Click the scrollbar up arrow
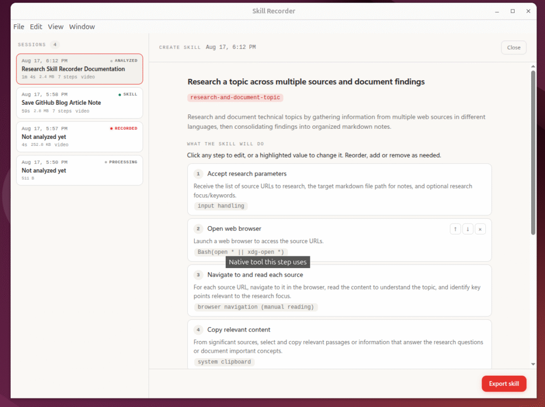This screenshot has width=545, height=407. click(533, 67)
